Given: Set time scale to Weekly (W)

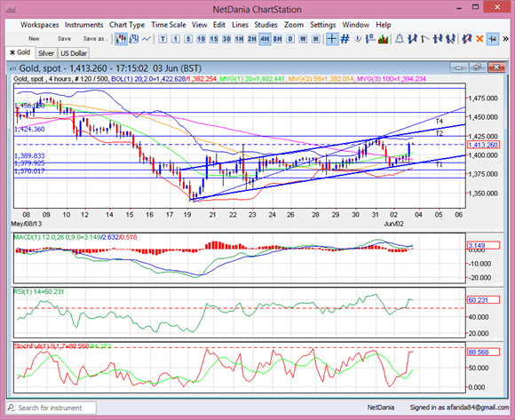Looking at the screenshot, I should (x=303, y=39).
